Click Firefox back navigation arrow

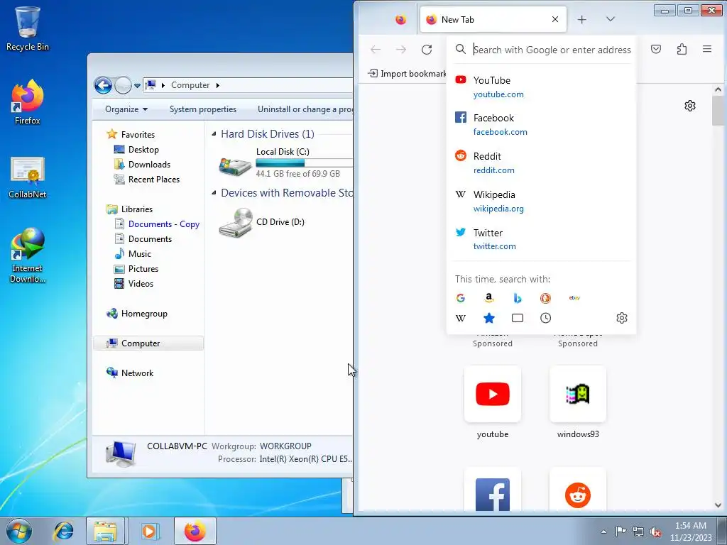(x=376, y=50)
